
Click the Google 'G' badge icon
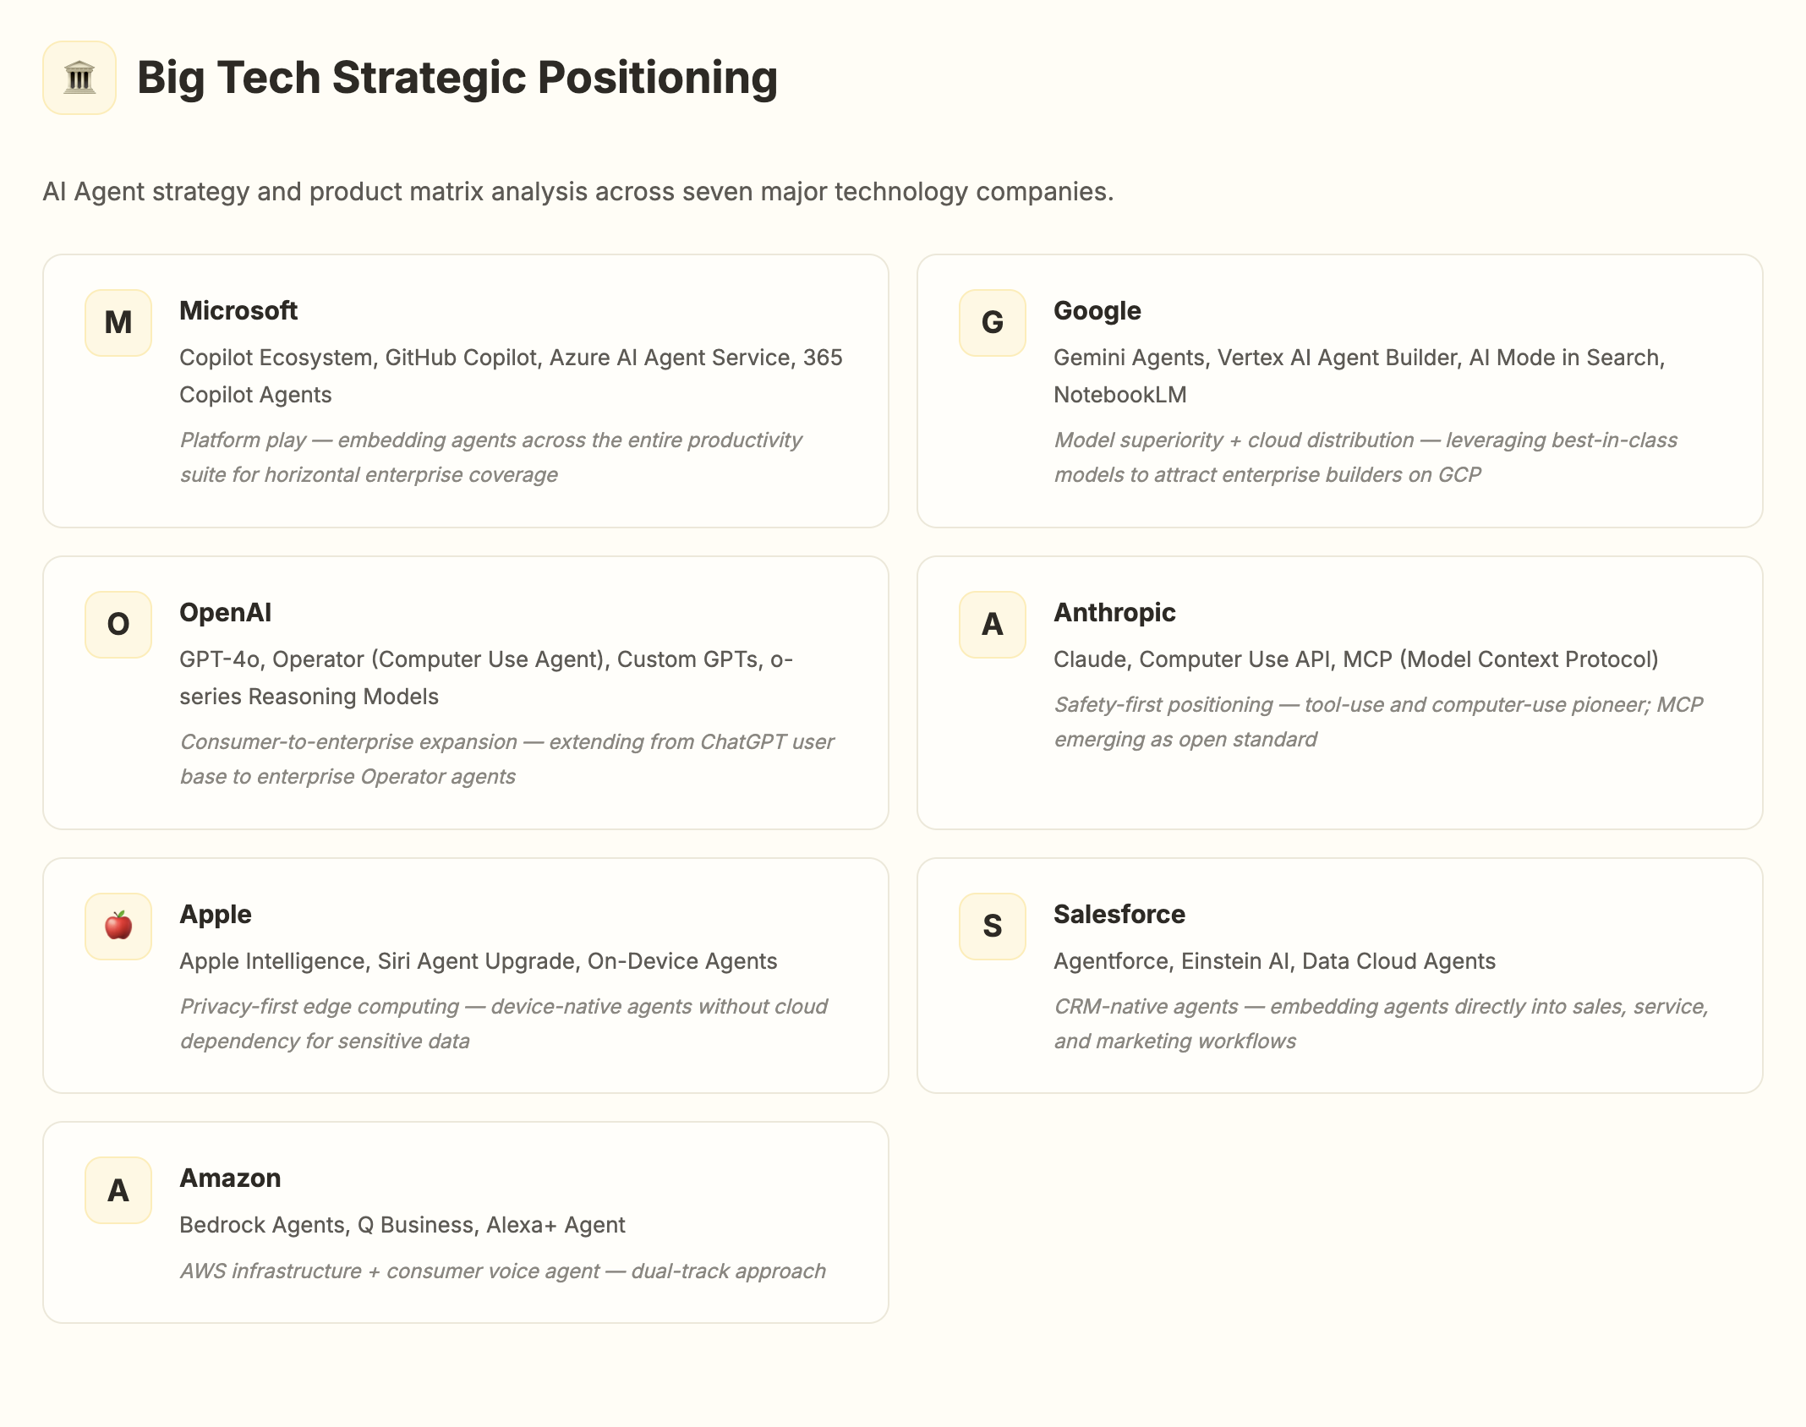(x=993, y=323)
